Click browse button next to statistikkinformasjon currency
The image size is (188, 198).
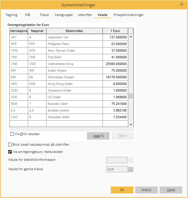[x=131, y=160]
